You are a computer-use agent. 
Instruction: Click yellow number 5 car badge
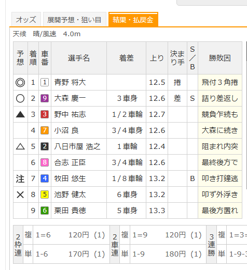45,194
